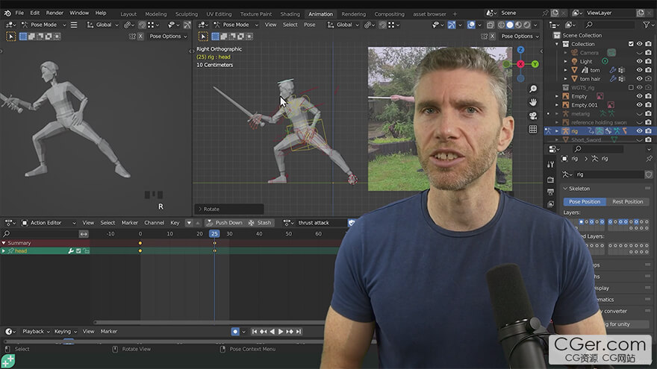Toggle camera view icon in viewport

pyautogui.click(x=532, y=116)
